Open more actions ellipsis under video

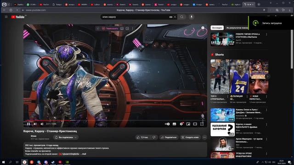coord(204,137)
